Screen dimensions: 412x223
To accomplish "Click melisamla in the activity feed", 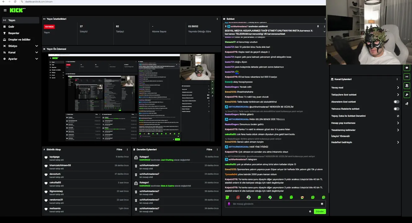I will [55, 208].
